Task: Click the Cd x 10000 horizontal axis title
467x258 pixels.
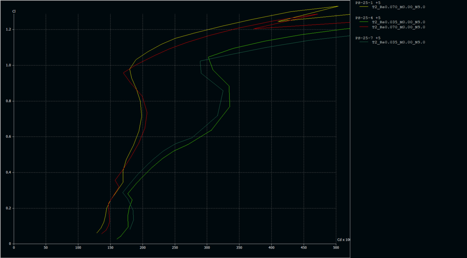Action: (343, 239)
